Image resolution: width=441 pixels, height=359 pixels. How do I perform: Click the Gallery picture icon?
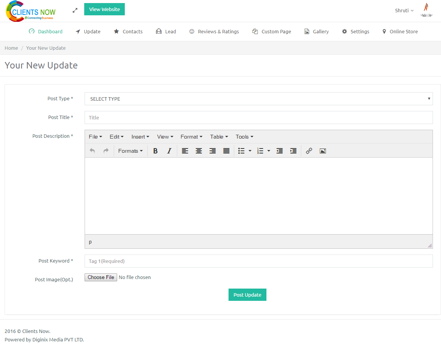307,31
